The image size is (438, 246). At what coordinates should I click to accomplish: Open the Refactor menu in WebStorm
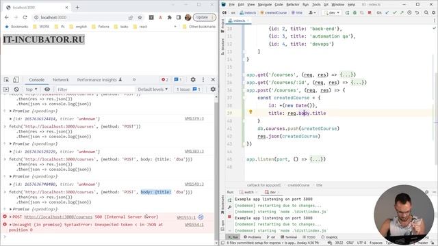(x=292, y=5)
